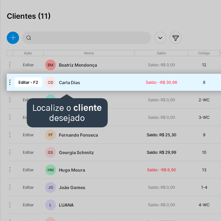
Task: Open the funnel filter button
Action: point(176,38)
